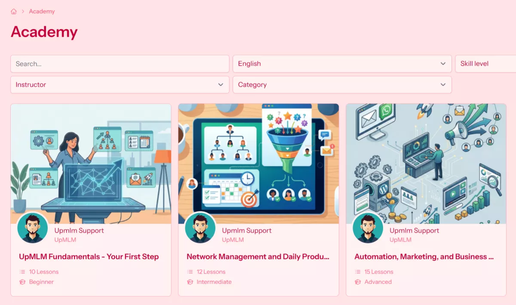Viewport: 516px width, 305px height.
Task: Open 'Network Management and Daily Produ...' title
Action: coord(258,257)
